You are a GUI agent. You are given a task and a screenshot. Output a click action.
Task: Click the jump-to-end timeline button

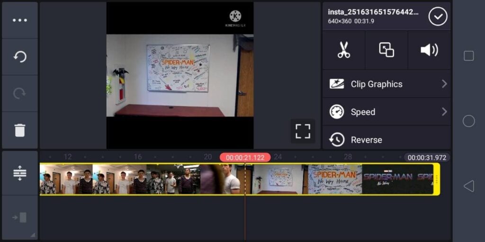click(20, 217)
